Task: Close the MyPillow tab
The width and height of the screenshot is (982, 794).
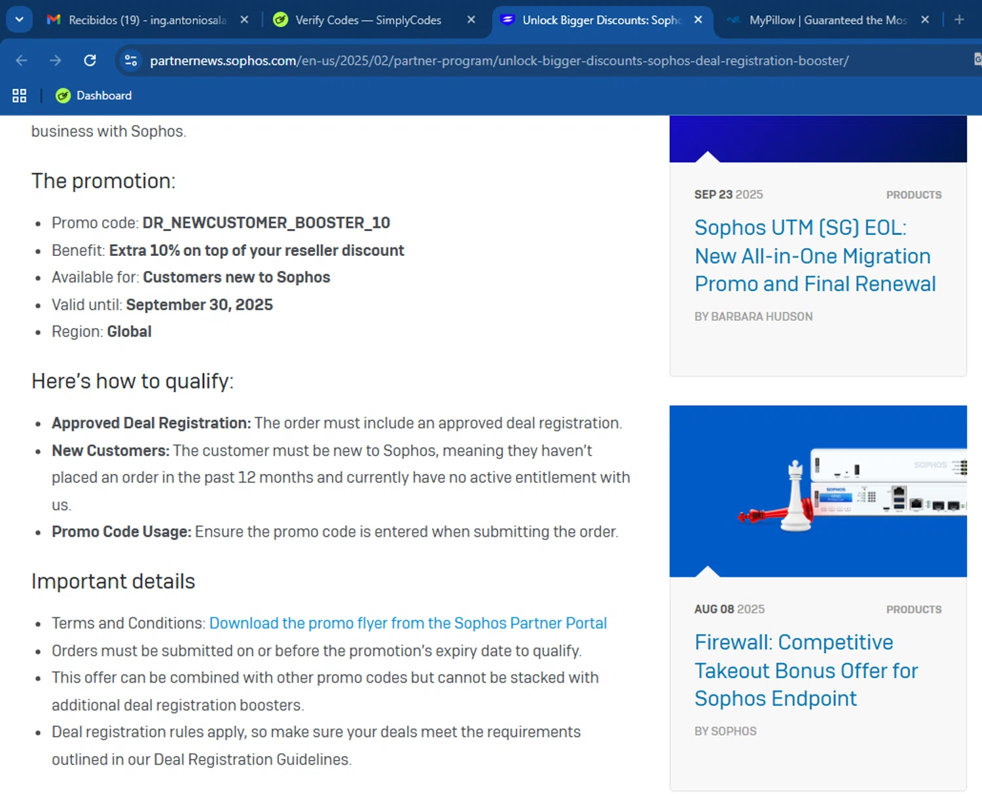Action: tap(924, 20)
